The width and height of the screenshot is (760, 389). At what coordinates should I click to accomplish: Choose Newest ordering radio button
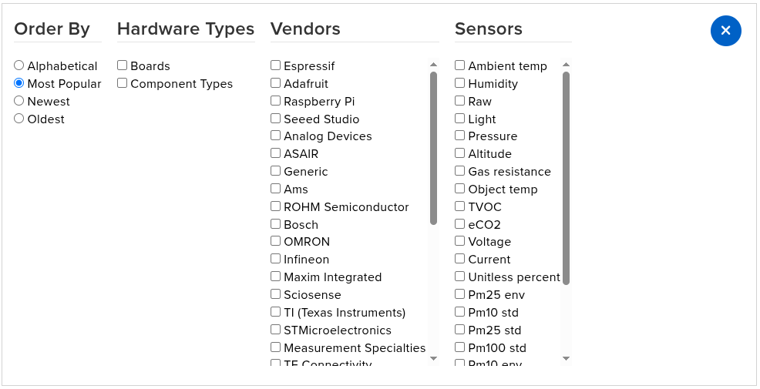tap(19, 101)
